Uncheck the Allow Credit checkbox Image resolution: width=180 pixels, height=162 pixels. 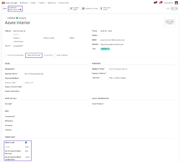click(x=26, y=142)
